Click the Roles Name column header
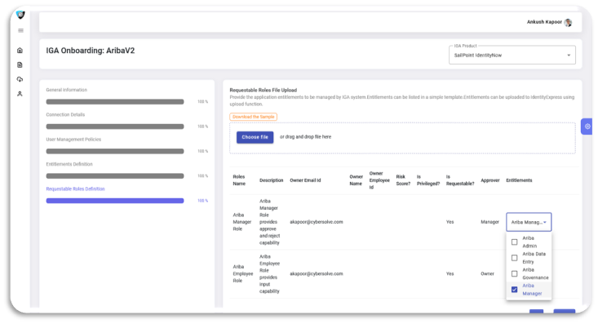Viewport: 598px width, 324px height. tap(239, 180)
